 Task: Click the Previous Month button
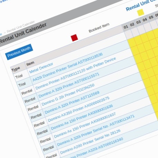(19, 52)
